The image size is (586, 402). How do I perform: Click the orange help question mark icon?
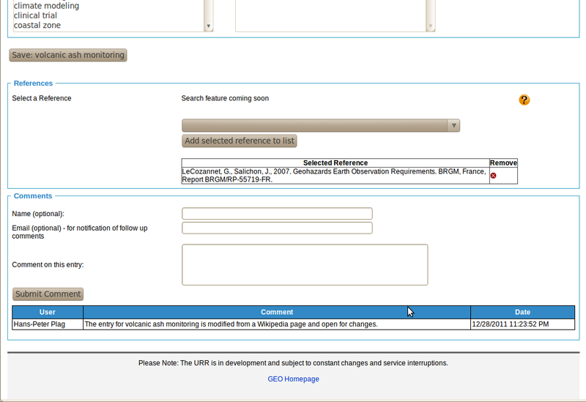tap(524, 100)
